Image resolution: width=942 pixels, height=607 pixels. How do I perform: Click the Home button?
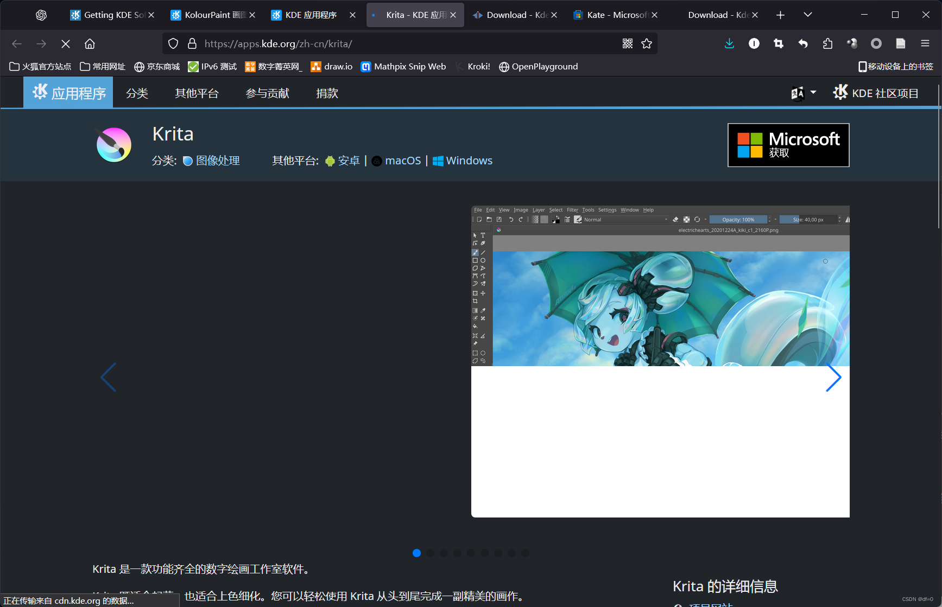click(90, 43)
